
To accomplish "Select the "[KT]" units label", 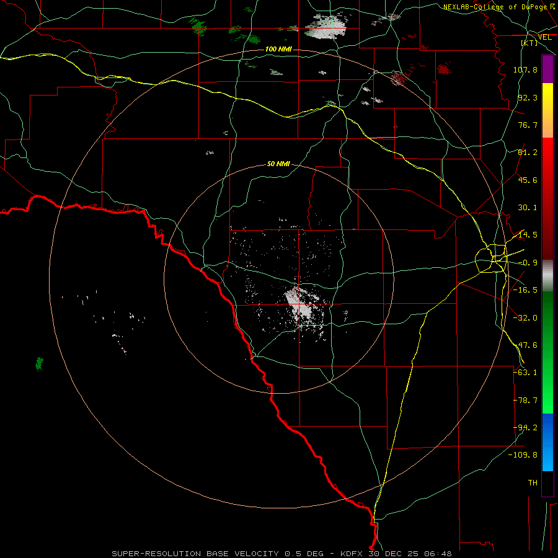I will point(529,43).
